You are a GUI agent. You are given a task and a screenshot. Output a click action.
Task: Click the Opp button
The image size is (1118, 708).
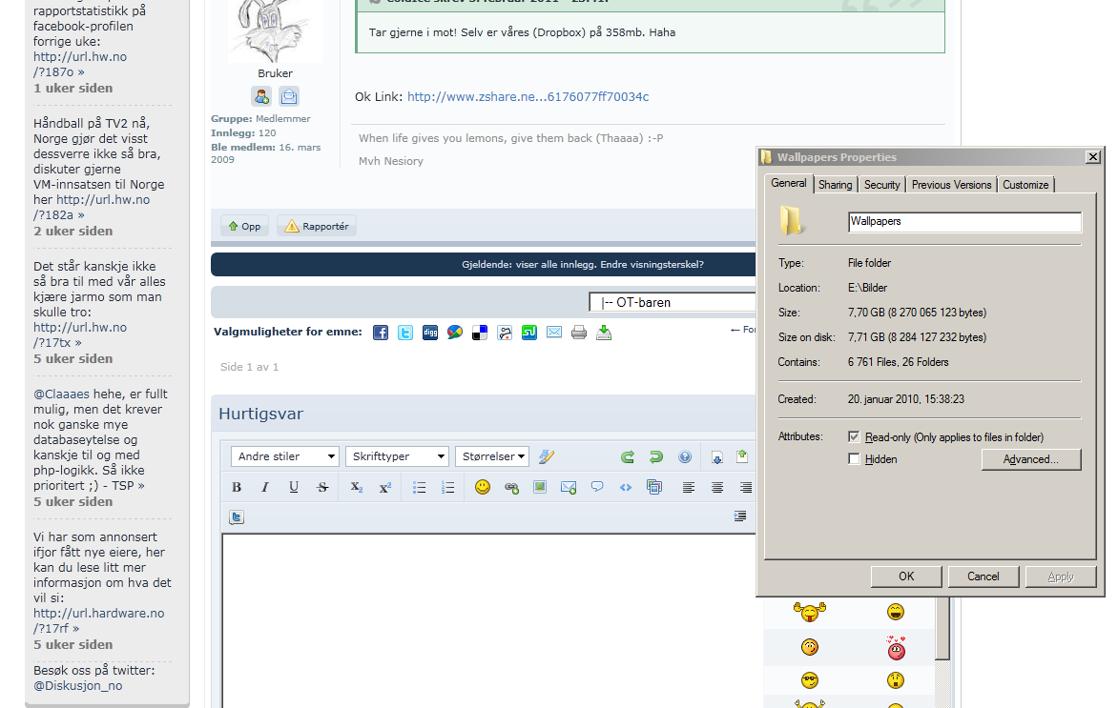click(x=244, y=227)
